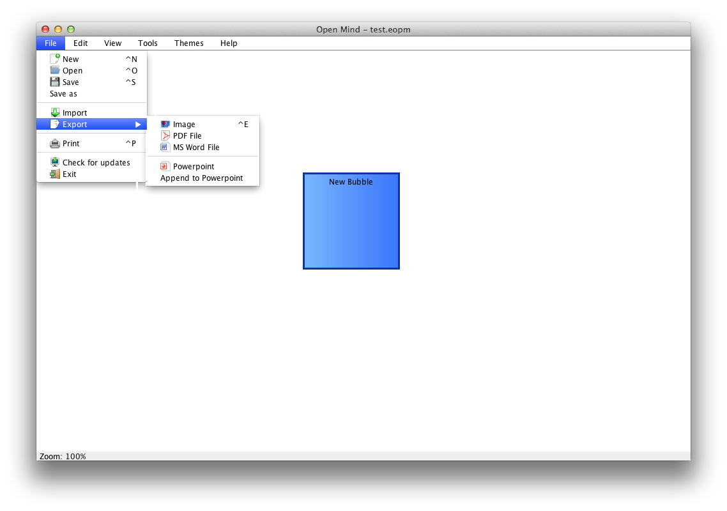Choose Print menu entry
The image size is (727, 511).
91,143
